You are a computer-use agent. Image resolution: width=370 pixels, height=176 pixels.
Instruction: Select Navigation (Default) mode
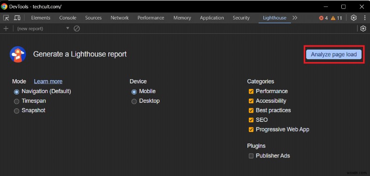17,92
